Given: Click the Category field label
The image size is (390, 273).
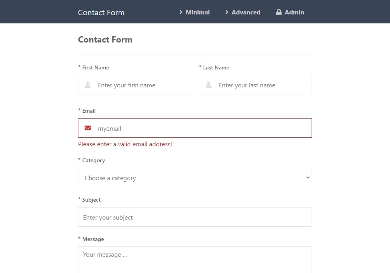Looking at the screenshot, I should pyautogui.click(x=94, y=161).
